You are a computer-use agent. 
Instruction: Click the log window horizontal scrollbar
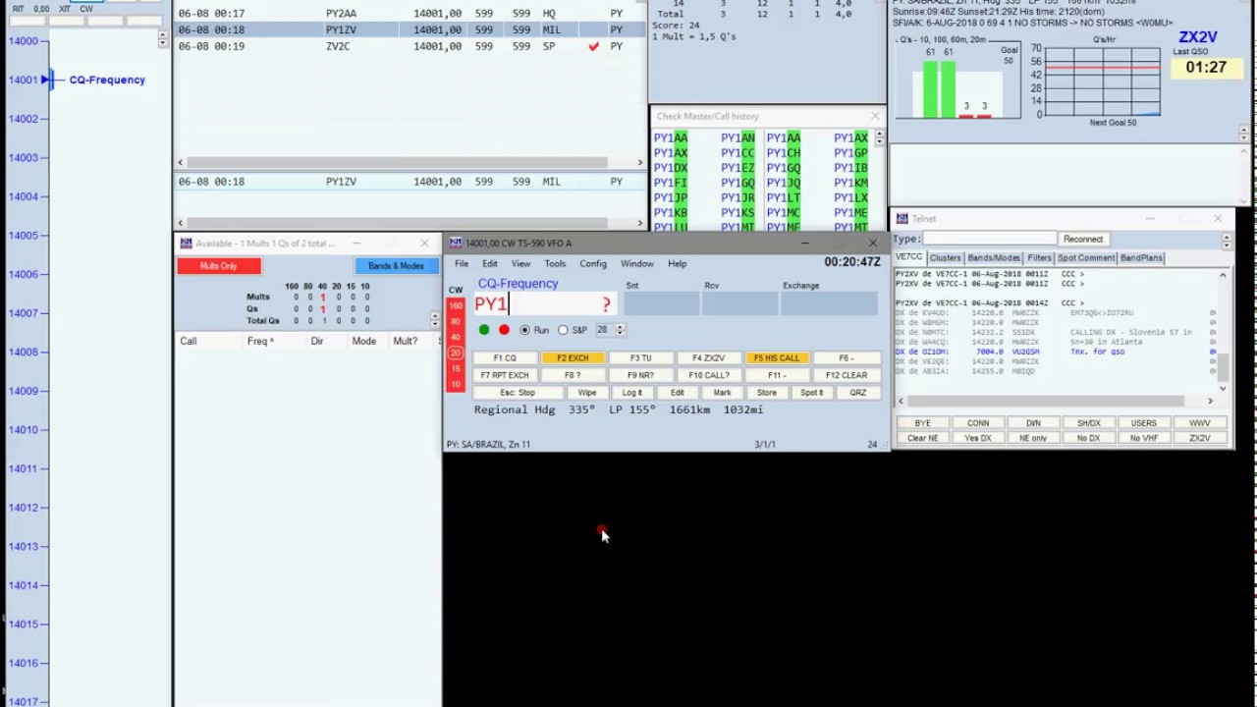pos(410,162)
